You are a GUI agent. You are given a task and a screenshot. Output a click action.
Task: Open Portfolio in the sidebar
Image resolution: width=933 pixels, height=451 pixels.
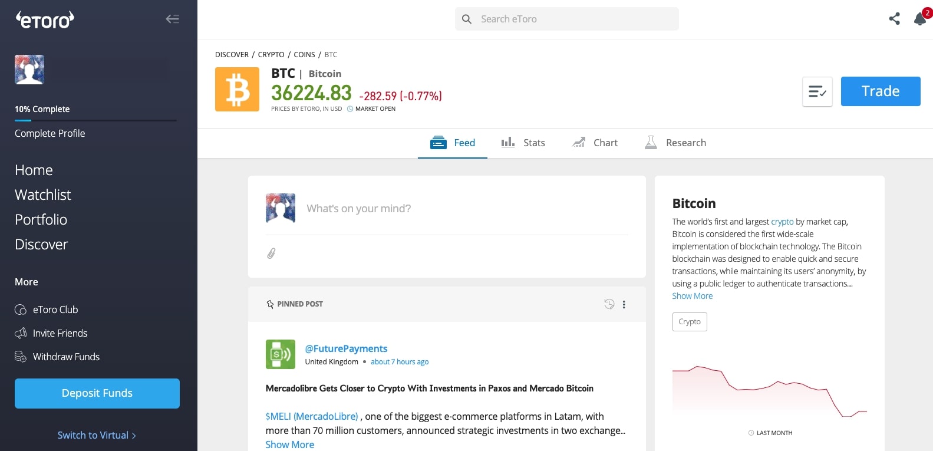(41, 220)
